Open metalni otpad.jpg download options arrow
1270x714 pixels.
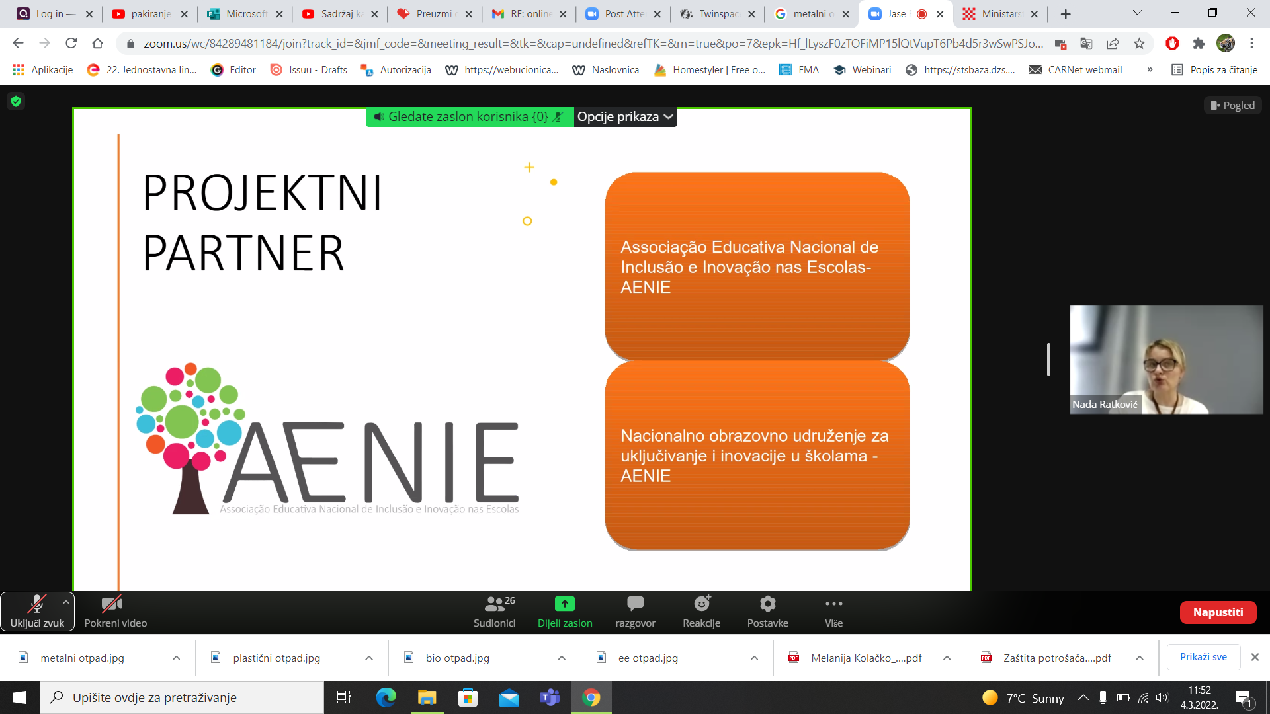point(177,658)
